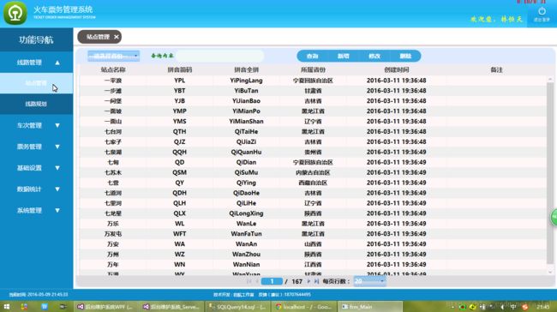The width and height of the screenshot is (557, 312).
Task: Select the YiMianShan cell
Action: click(x=246, y=122)
